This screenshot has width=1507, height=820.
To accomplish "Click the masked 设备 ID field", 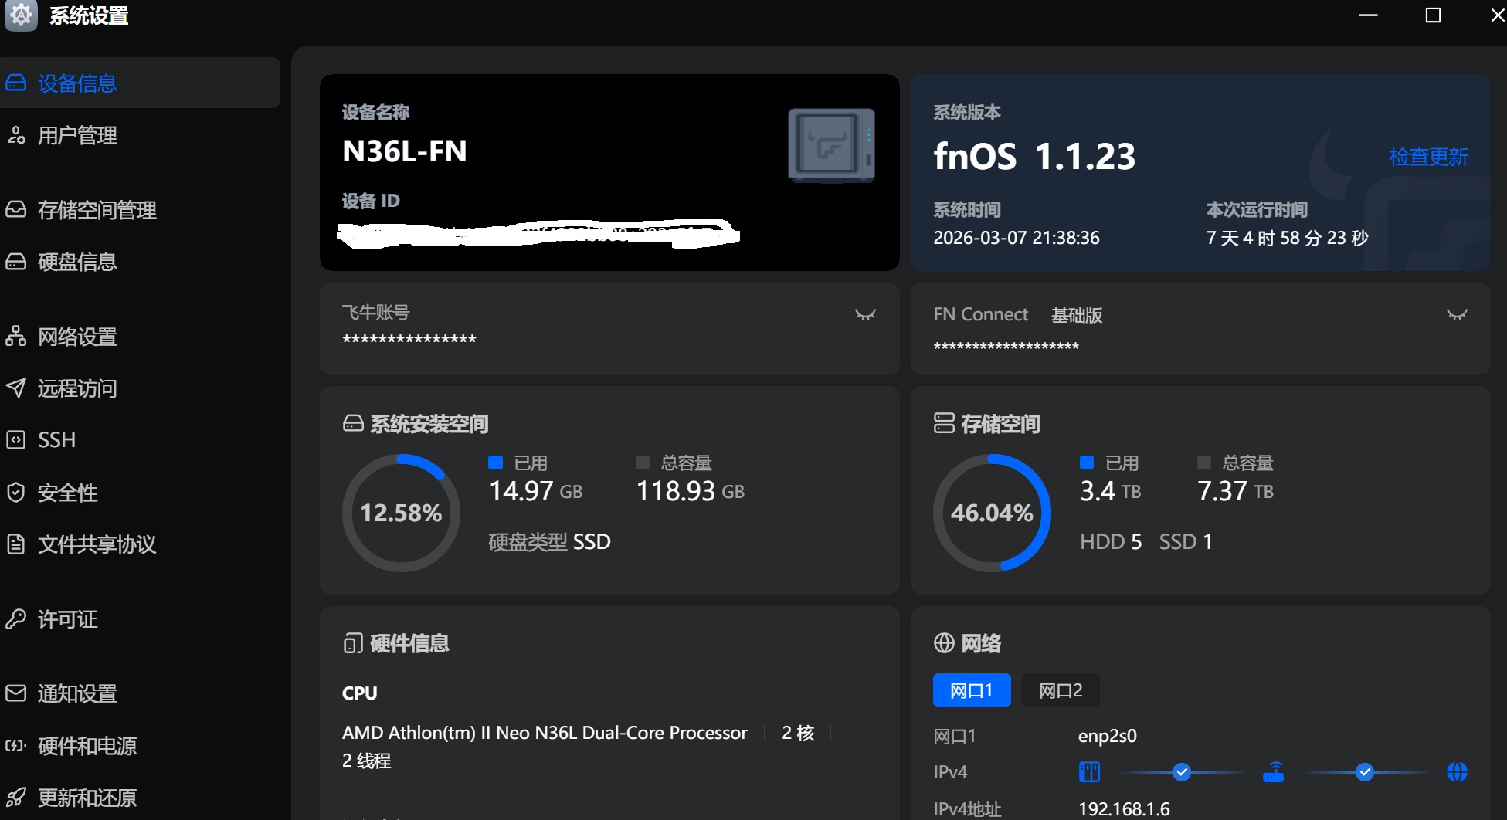I will pyautogui.click(x=536, y=232).
